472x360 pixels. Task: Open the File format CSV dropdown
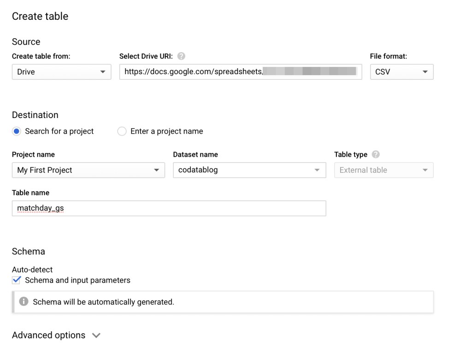tap(401, 72)
